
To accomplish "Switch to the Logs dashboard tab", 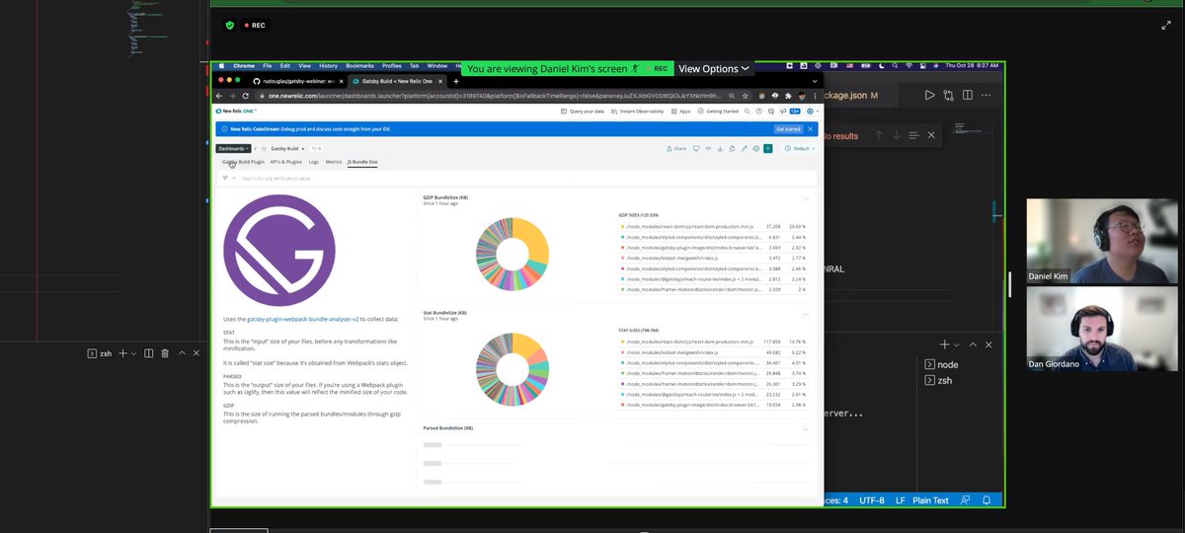I will coord(314,161).
